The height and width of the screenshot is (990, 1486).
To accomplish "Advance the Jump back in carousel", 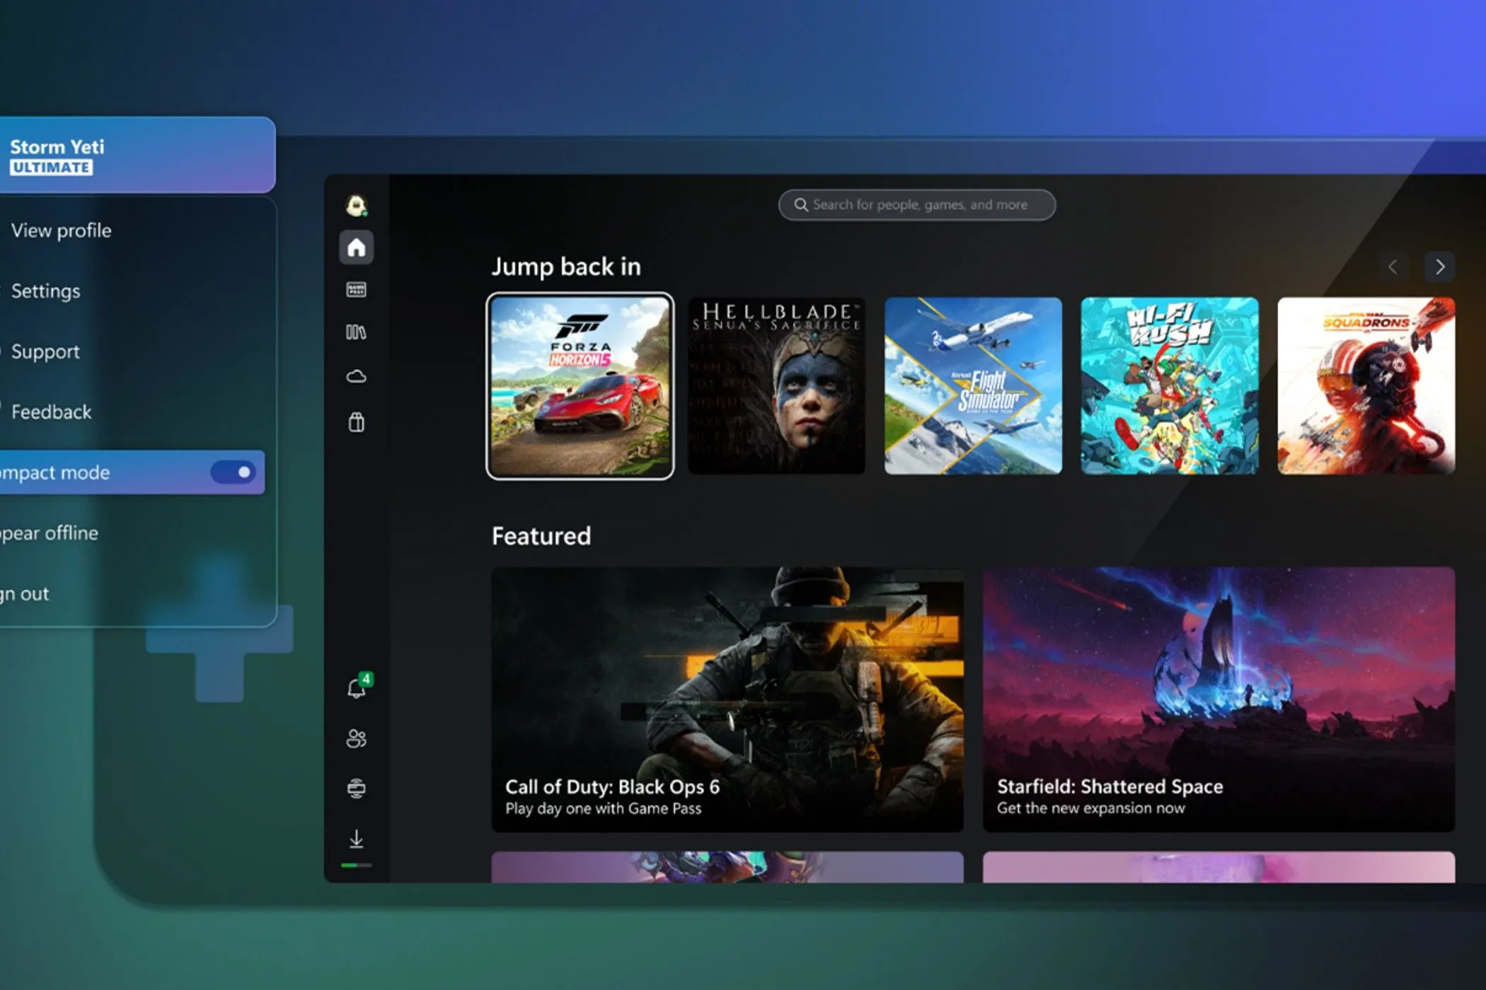I will point(1440,267).
